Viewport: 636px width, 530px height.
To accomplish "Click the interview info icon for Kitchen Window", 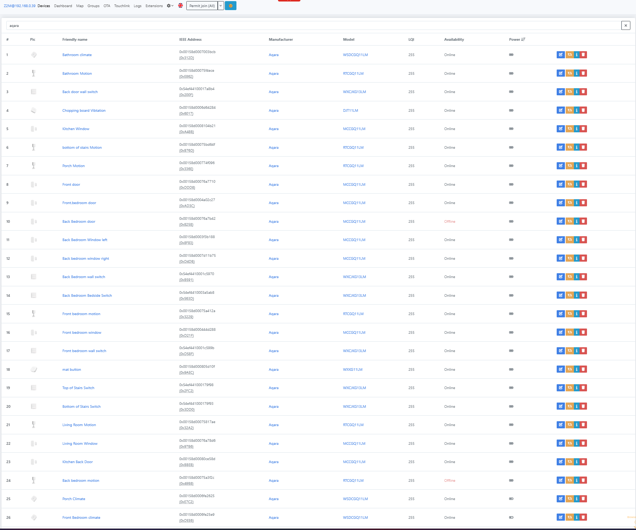I will coord(577,129).
